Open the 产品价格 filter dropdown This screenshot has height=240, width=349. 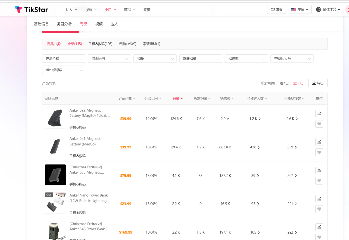63,59
